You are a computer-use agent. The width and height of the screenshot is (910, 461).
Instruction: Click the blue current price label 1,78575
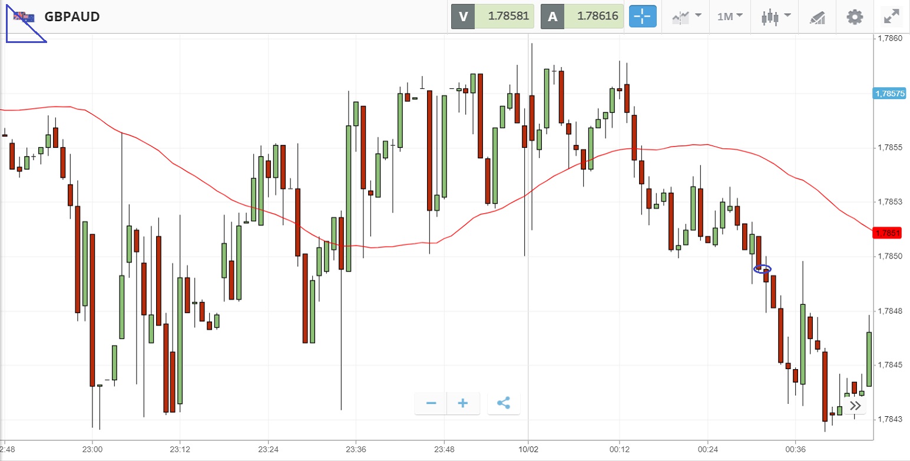point(889,94)
